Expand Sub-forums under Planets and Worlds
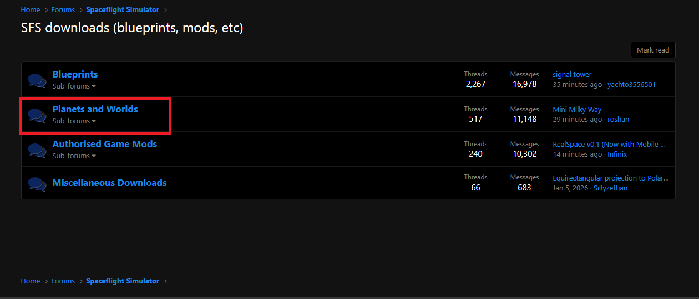Image resolution: width=699 pixels, height=299 pixels. [x=74, y=121]
